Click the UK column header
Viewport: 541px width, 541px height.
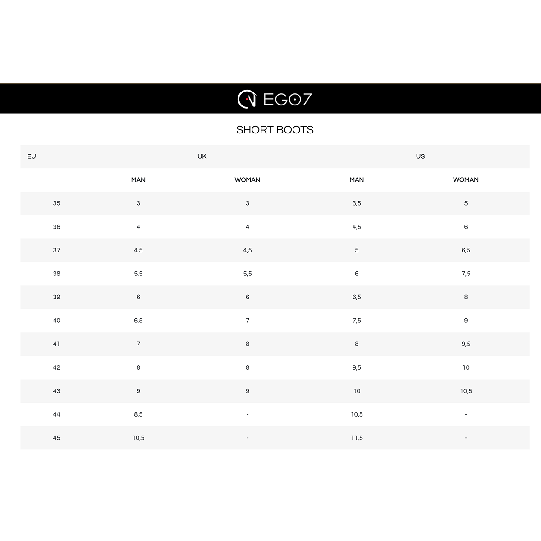pyautogui.click(x=202, y=156)
